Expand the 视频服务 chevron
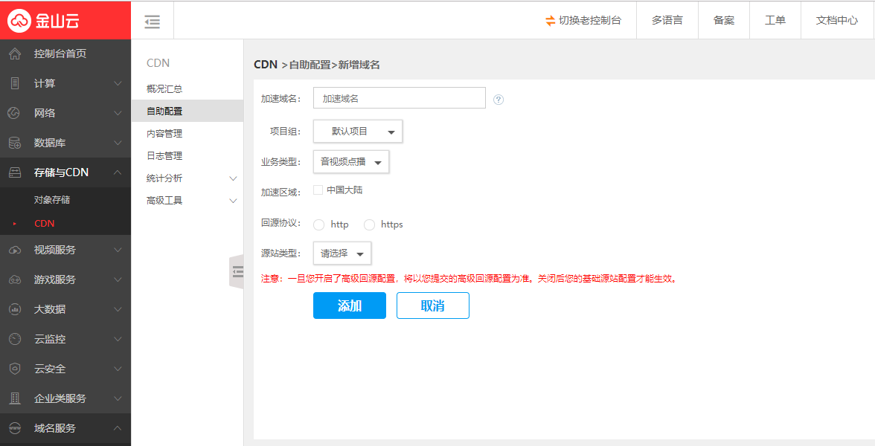 point(118,251)
